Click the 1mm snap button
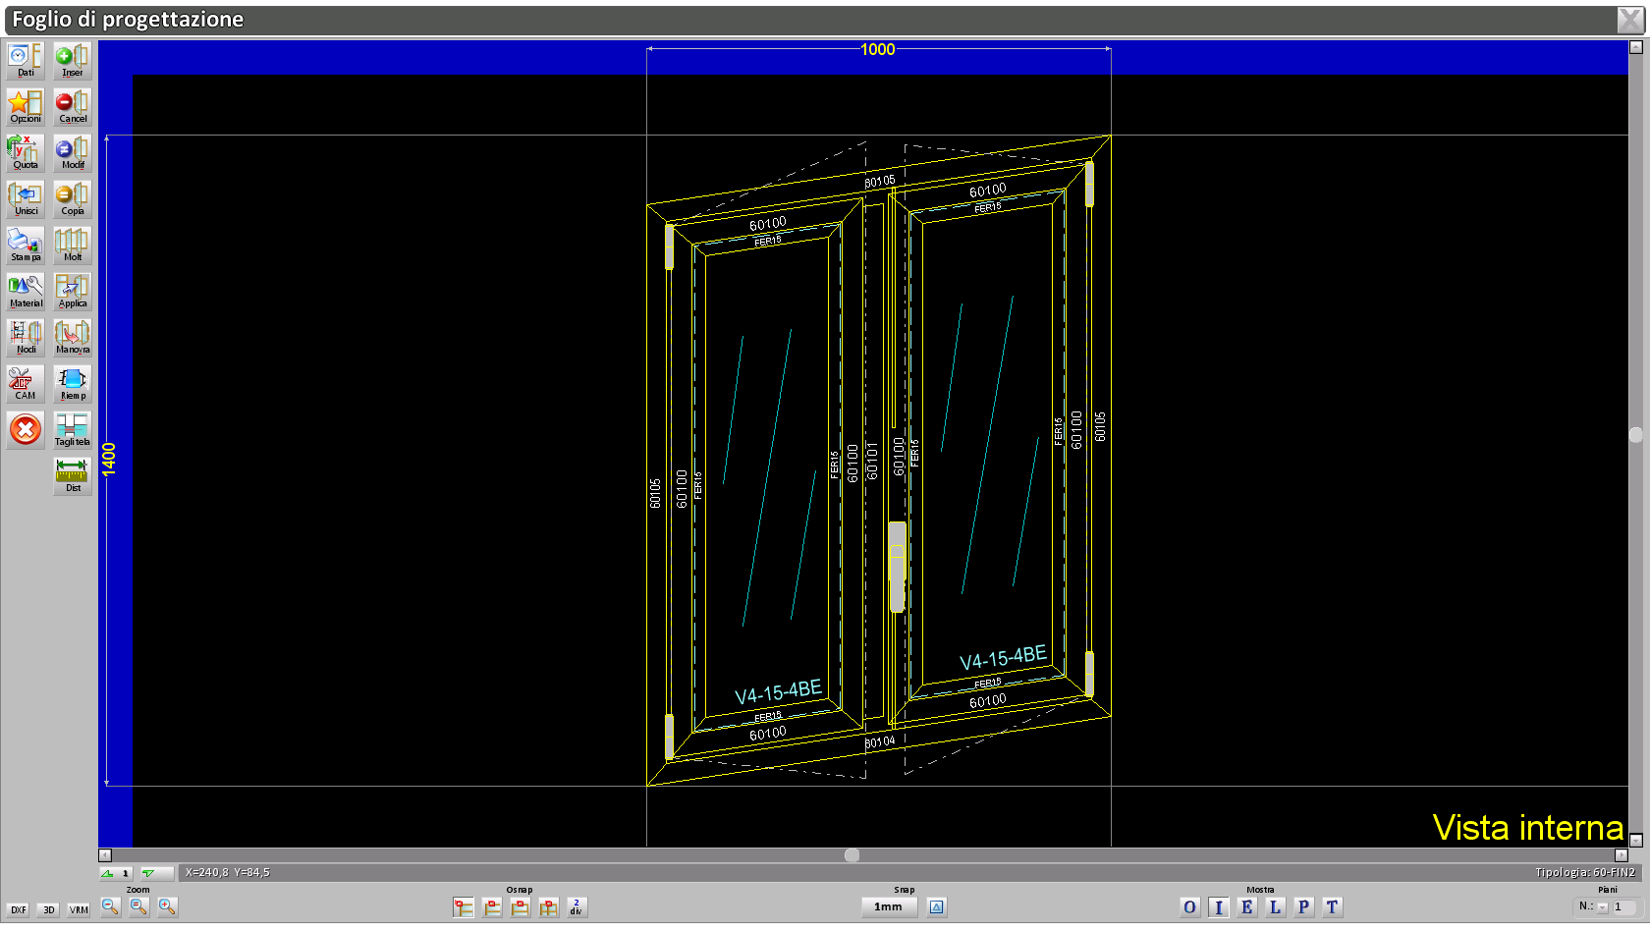 (889, 907)
